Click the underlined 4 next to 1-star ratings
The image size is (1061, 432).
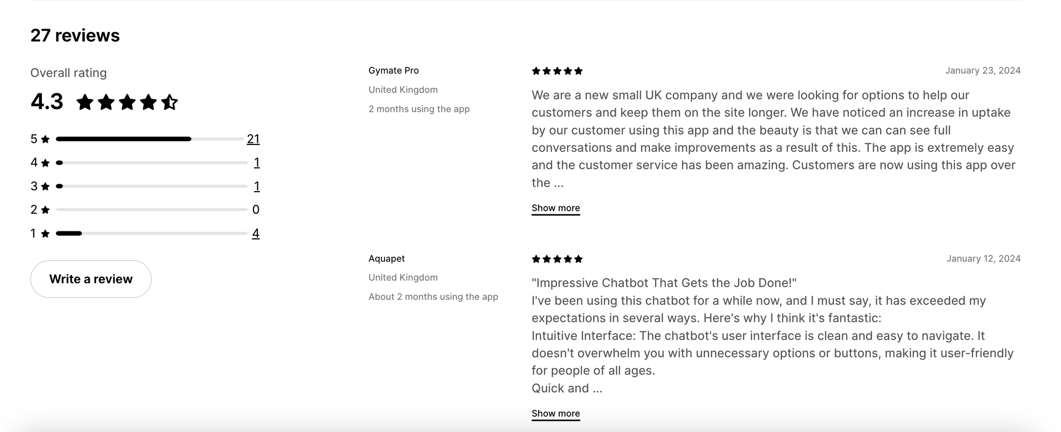click(256, 232)
